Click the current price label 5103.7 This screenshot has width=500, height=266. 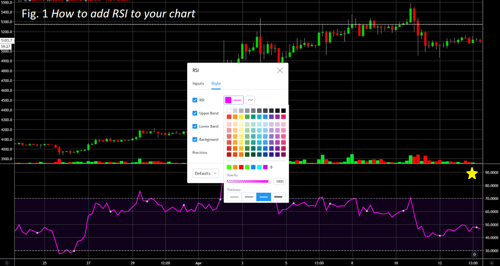(x=6, y=41)
